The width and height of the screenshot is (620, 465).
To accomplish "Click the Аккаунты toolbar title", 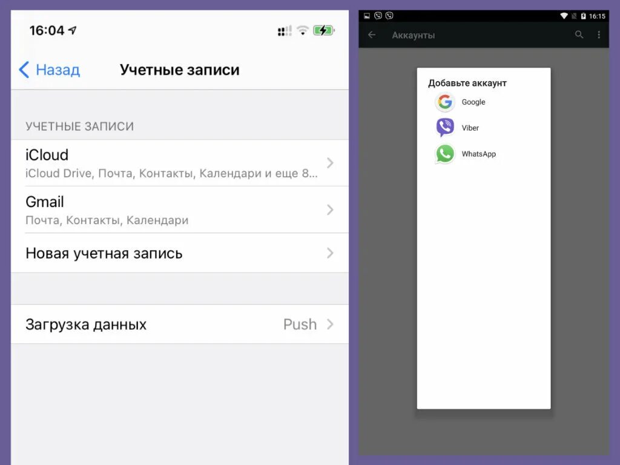I will point(413,35).
